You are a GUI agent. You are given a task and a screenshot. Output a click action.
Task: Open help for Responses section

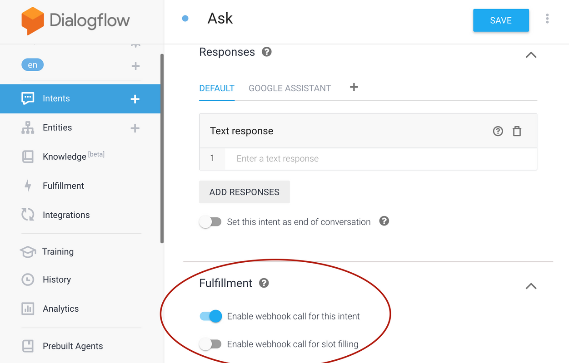point(267,52)
